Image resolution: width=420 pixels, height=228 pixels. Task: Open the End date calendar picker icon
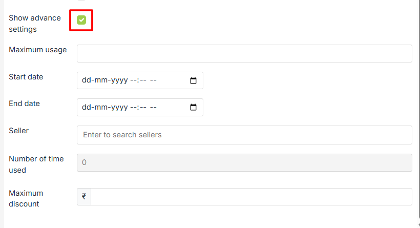point(193,108)
